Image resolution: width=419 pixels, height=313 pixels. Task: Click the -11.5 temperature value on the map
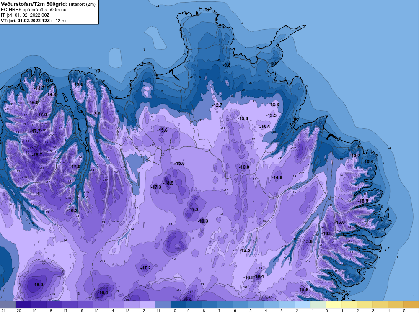click(48, 81)
